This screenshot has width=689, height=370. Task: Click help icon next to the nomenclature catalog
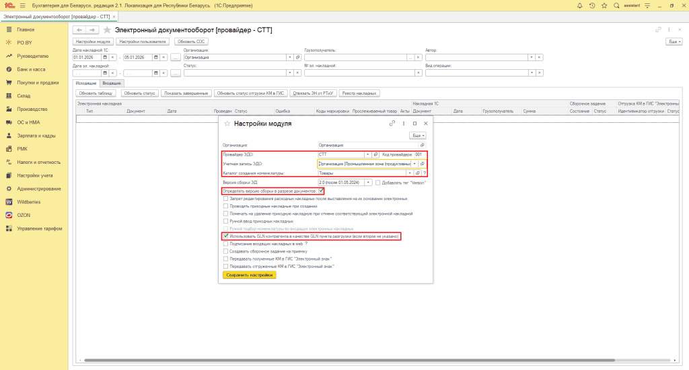click(425, 173)
